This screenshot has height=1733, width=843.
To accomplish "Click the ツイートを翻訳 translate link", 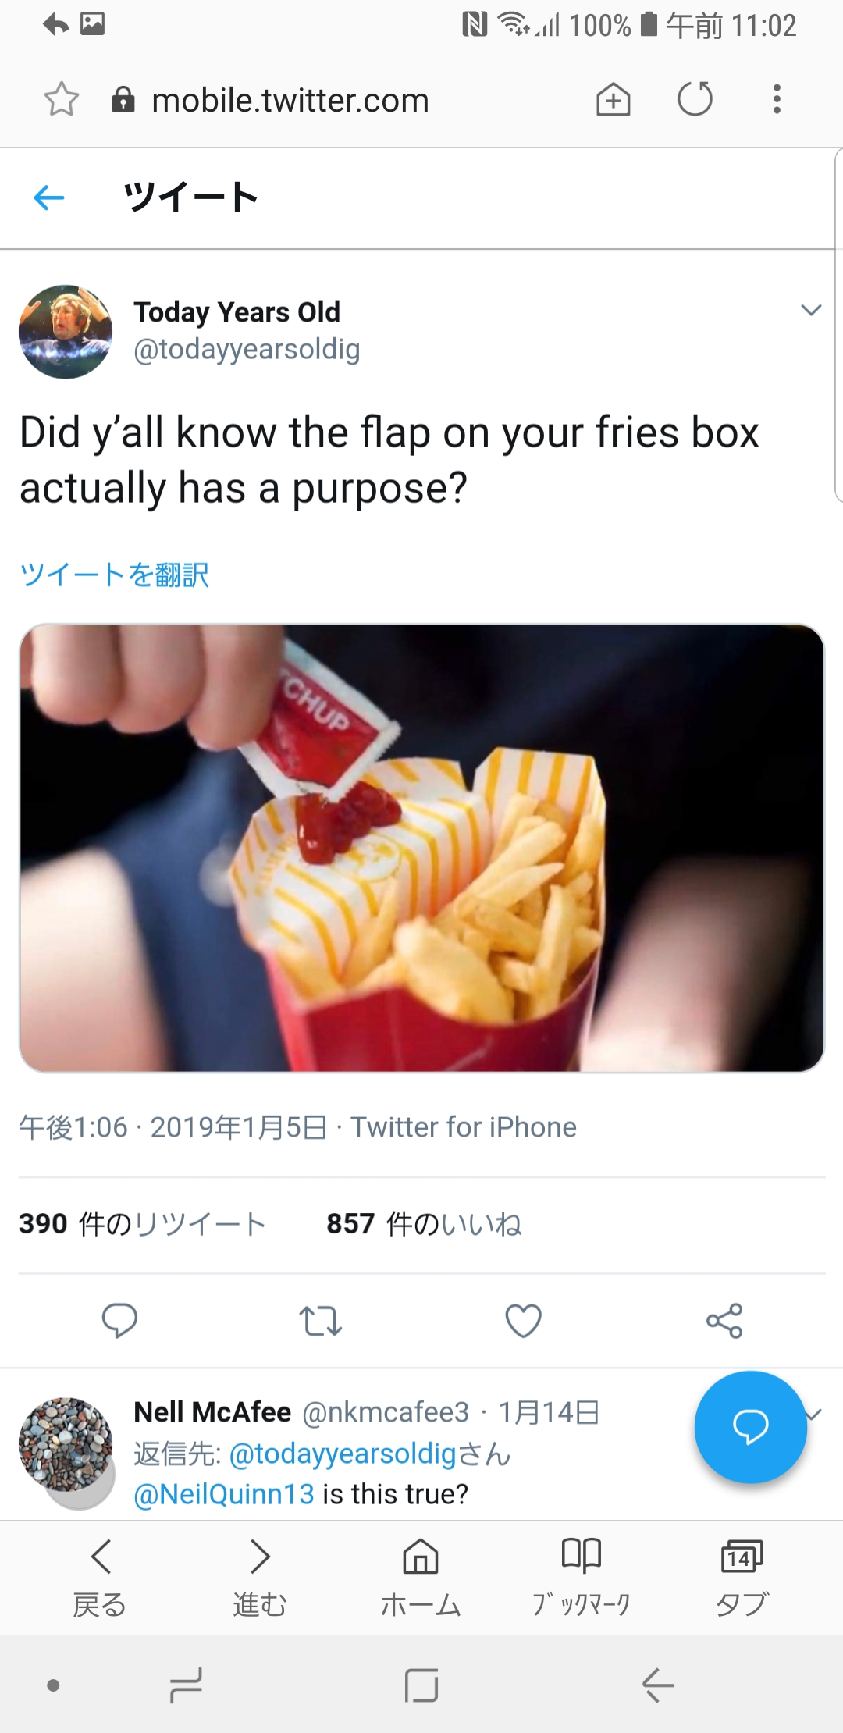I will coord(114,575).
